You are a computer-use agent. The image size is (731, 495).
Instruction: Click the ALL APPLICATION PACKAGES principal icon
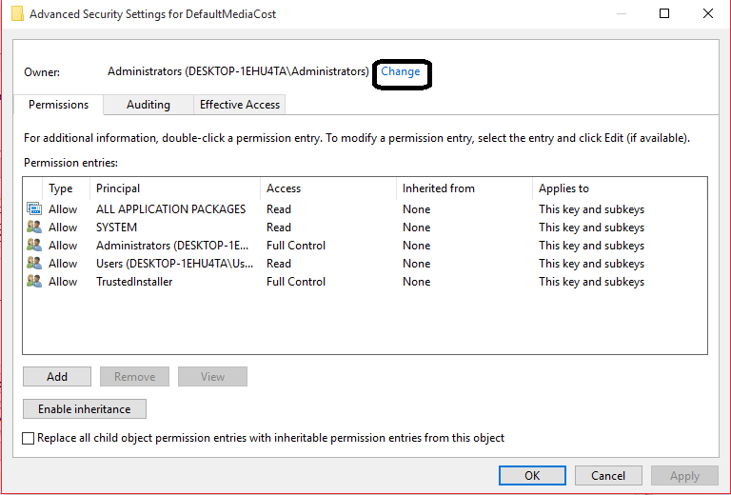pyautogui.click(x=34, y=209)
